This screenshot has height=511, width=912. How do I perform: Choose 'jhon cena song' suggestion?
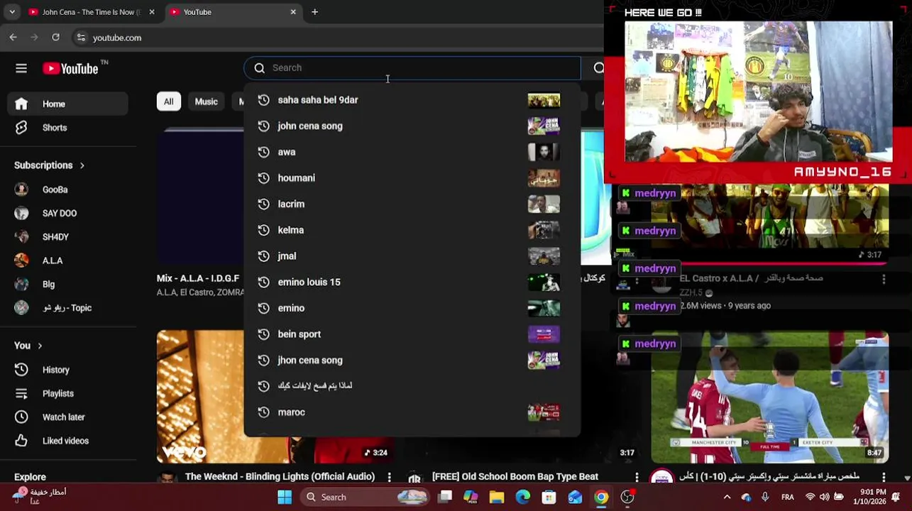pos(412,361)
